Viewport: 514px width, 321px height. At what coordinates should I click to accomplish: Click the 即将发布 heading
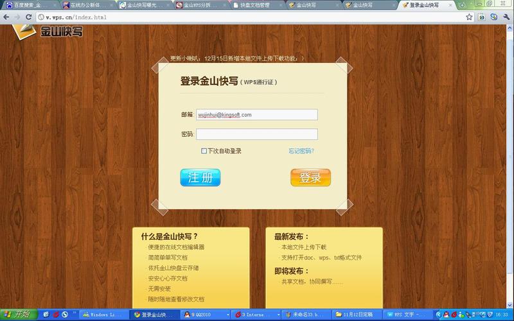(292, 271)
